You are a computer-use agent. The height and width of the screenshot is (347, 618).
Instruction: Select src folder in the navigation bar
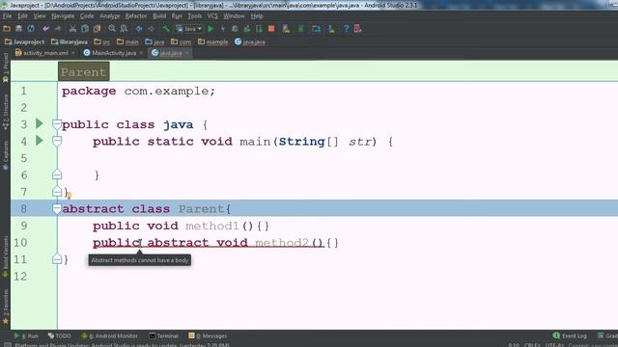click(x=102, y=41)
